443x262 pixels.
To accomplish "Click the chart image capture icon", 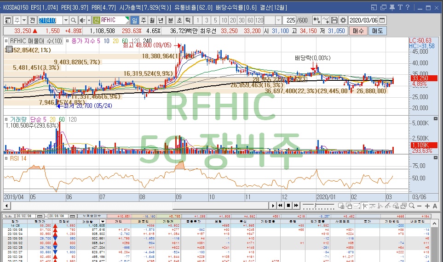I will pos(403,206).
